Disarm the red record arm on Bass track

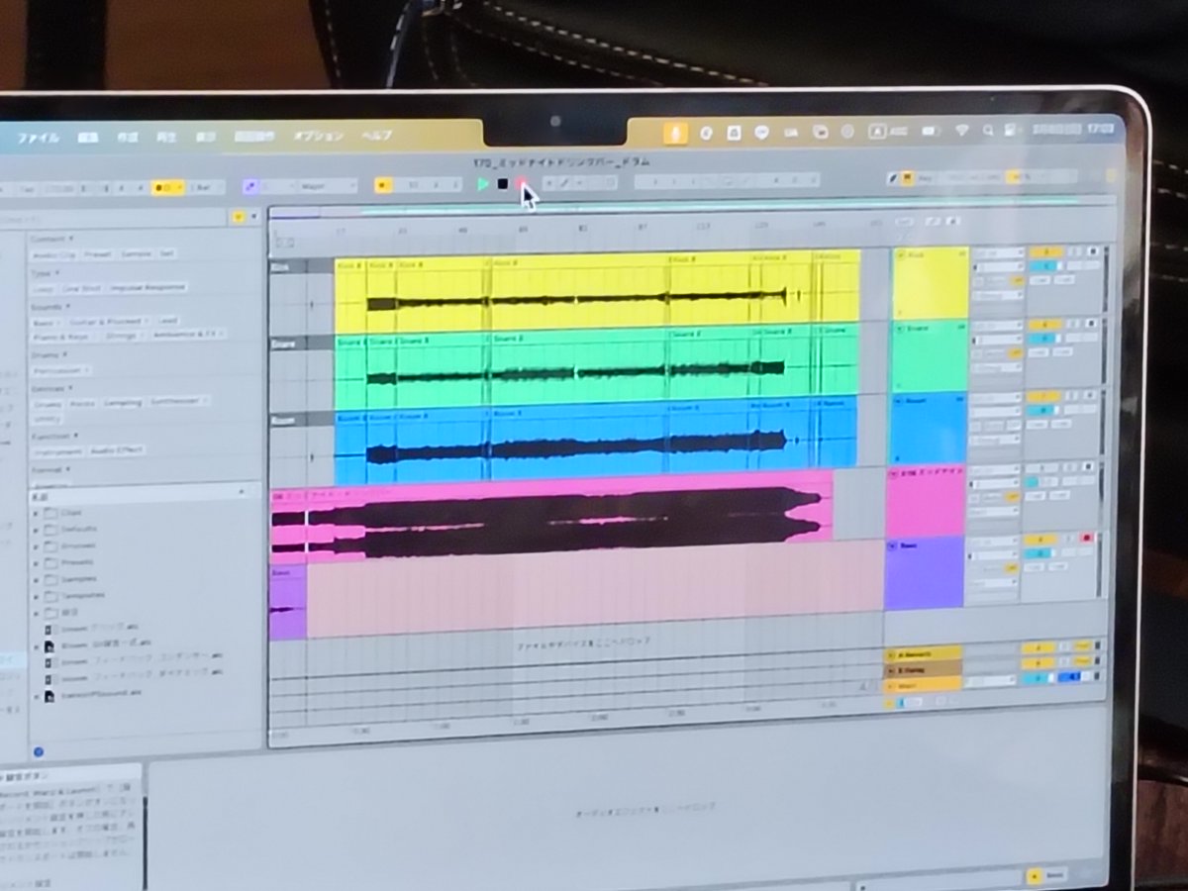coord(1087,538)
